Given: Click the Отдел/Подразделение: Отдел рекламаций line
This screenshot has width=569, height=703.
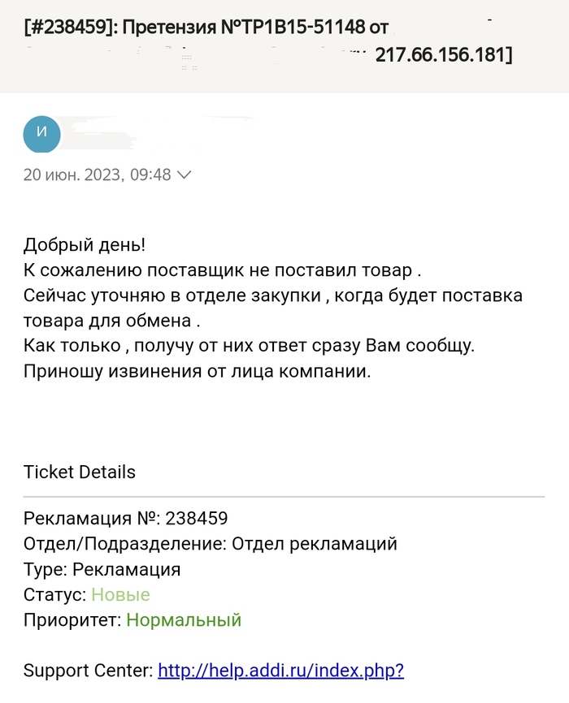Looking at the screenshot, I should point(211,543).
